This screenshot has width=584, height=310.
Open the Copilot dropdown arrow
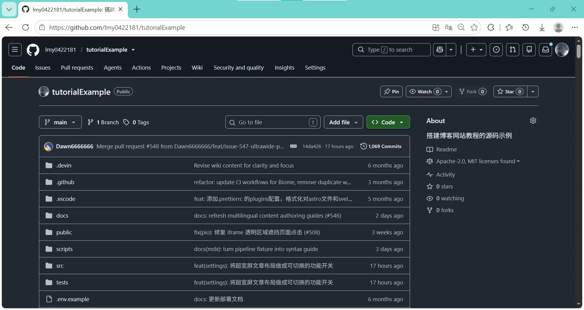451,50
